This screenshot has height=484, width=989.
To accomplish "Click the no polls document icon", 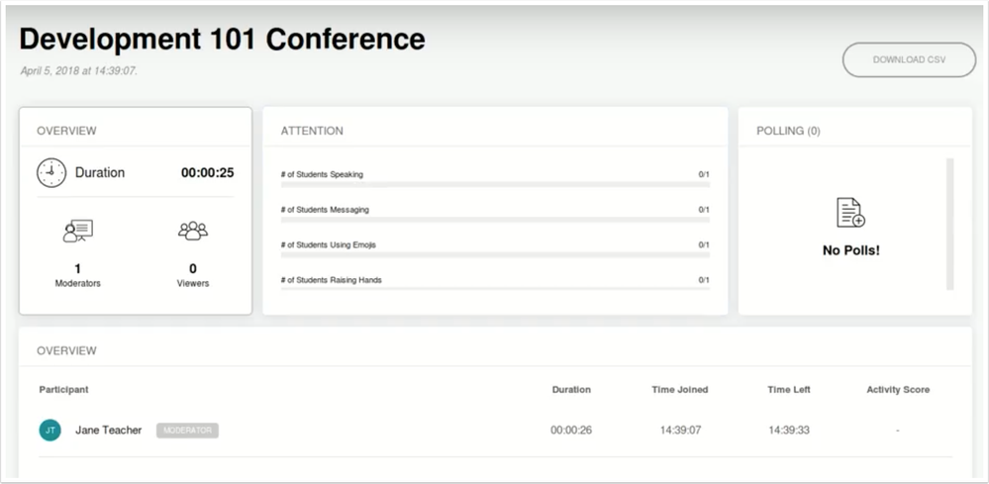I will 850,213.
